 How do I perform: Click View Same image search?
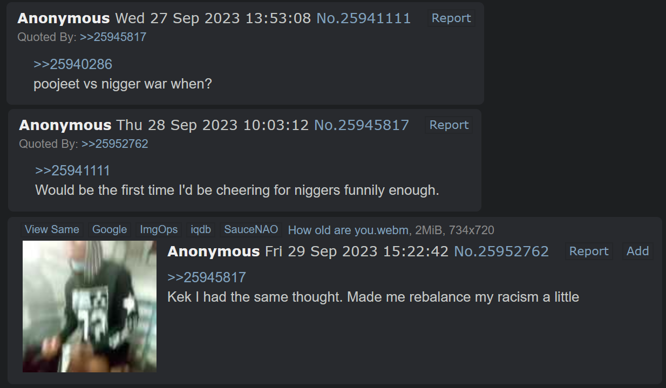52,229
